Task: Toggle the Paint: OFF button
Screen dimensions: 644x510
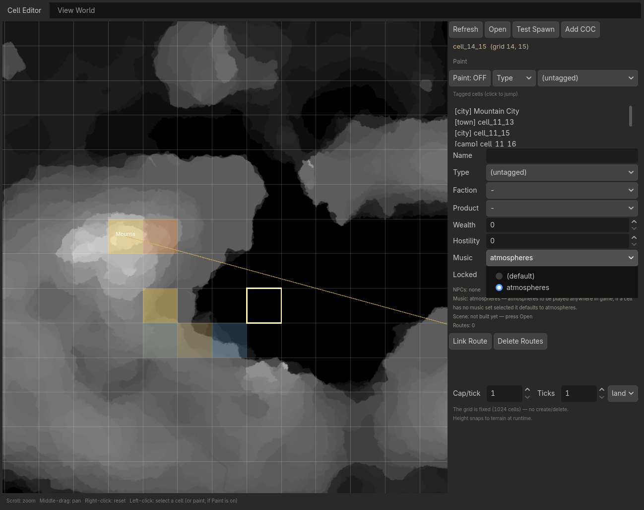Action: coord(469,78)
